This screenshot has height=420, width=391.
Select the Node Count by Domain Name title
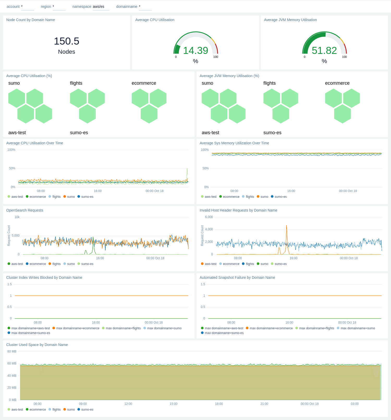[x=30, y=20]
